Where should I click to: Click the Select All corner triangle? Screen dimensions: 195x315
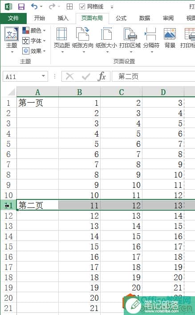point(11,92)
